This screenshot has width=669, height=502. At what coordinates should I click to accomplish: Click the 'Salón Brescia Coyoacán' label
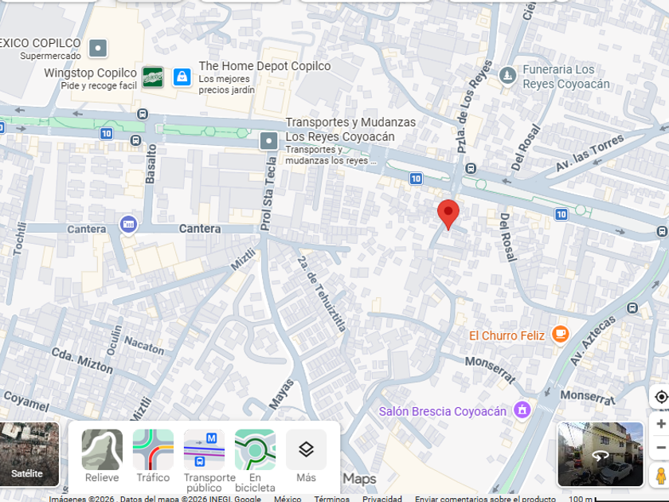point(443,411)
